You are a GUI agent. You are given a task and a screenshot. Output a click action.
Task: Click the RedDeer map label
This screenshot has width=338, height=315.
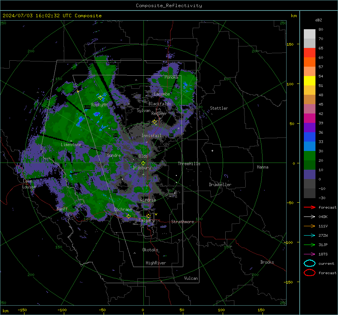coord(159,113)
